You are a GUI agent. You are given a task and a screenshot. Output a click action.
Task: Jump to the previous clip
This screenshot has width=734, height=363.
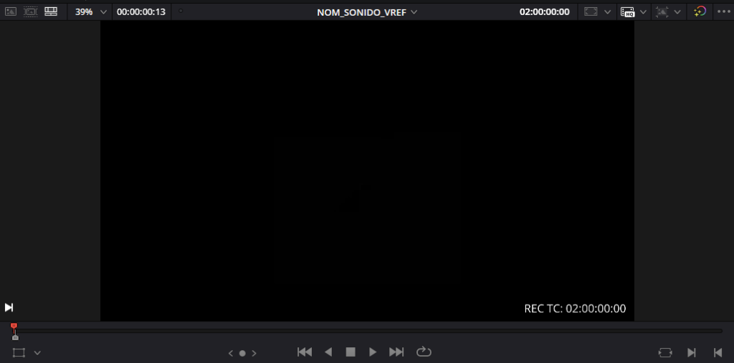click(x=305, y=352)
